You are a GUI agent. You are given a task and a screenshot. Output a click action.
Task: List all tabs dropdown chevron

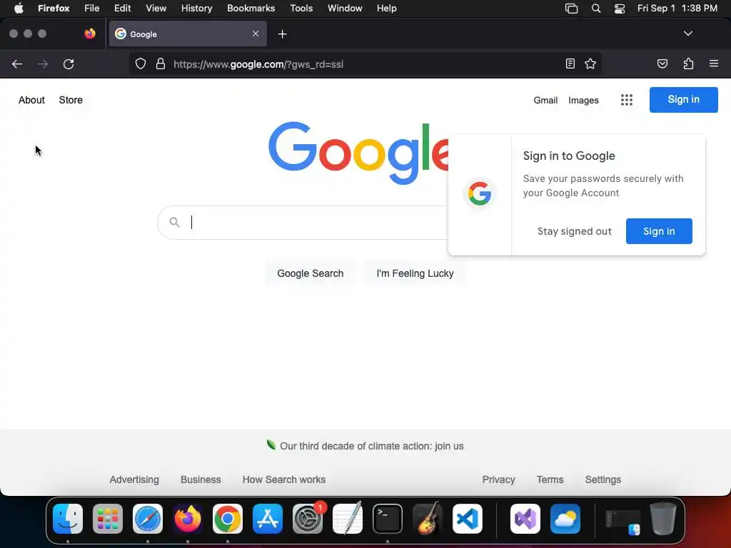pos(688,34)
